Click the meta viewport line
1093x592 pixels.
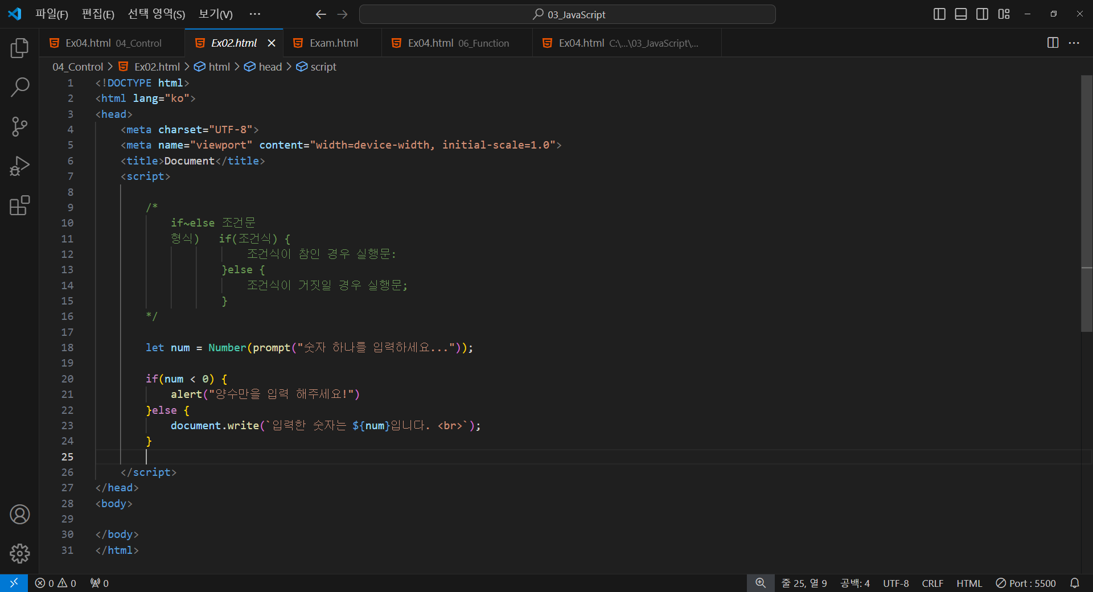point(341,145)
